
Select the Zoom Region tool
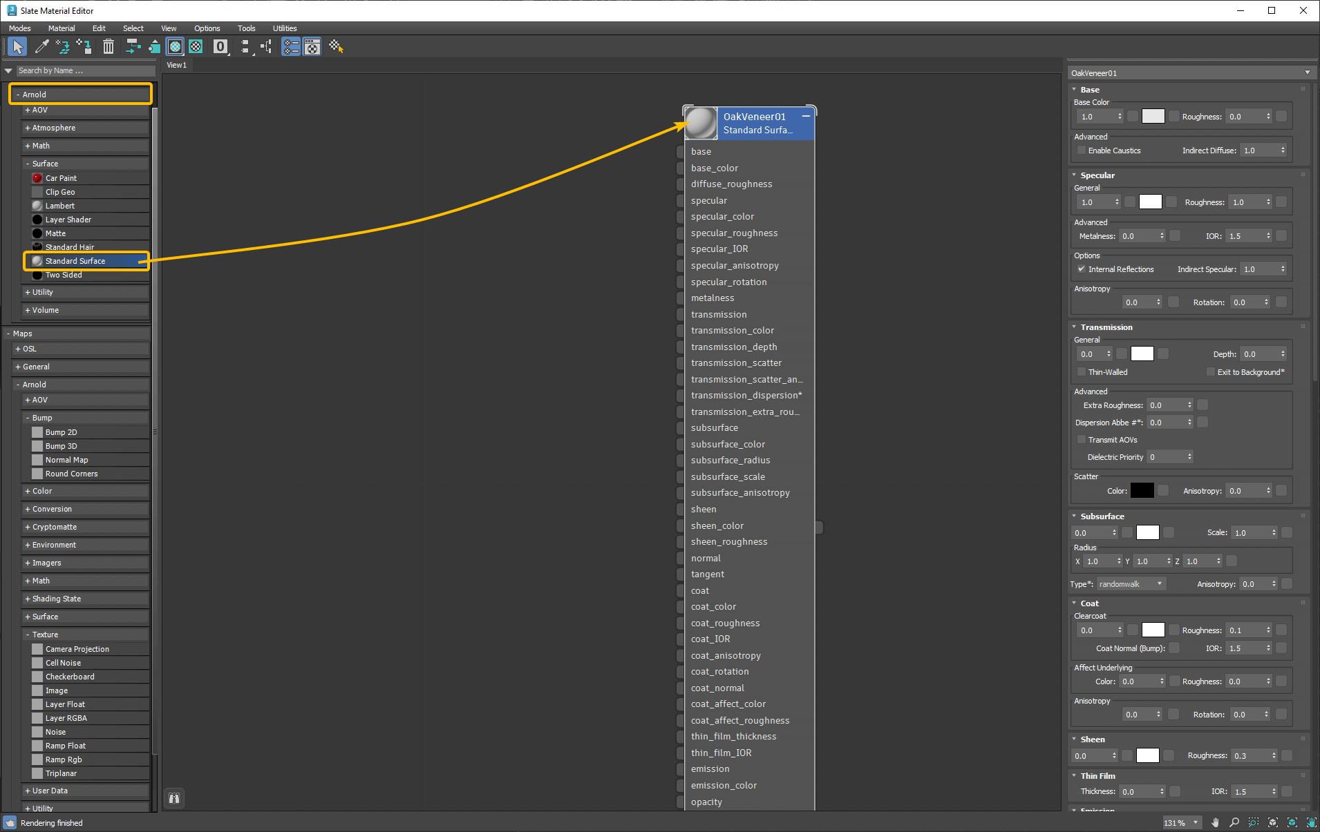(1254, 822)
